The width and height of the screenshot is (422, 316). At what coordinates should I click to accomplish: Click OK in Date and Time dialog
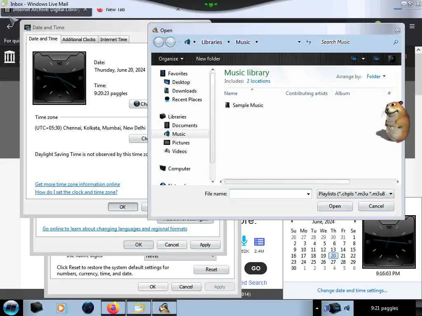[123, 207]
